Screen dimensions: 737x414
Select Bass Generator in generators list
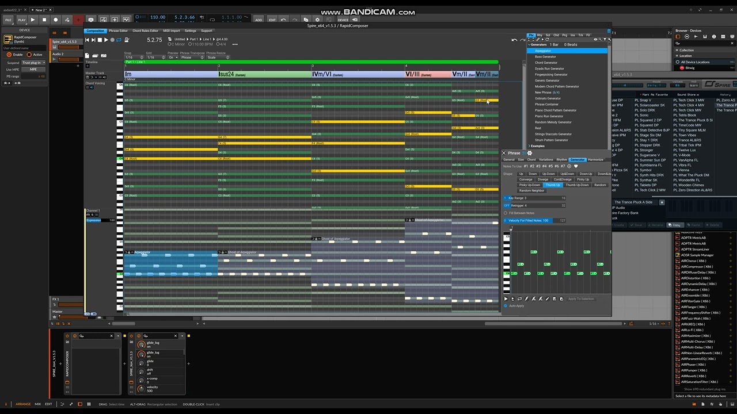pos(545,56)
